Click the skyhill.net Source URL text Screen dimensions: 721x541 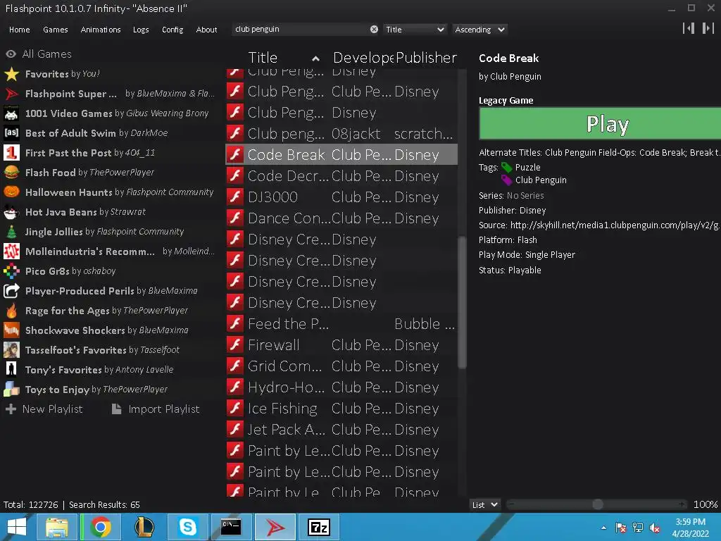point(615,225)
